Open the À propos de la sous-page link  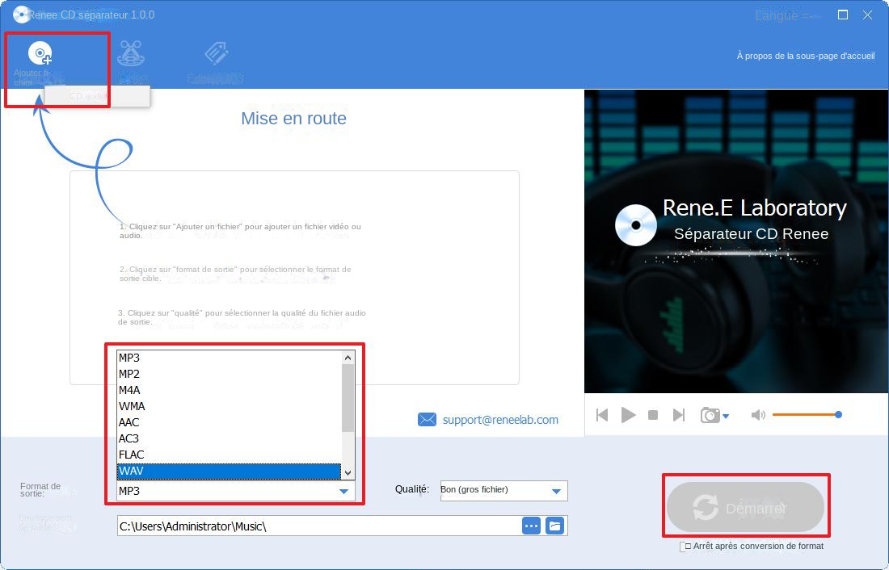tap(806, 56)
